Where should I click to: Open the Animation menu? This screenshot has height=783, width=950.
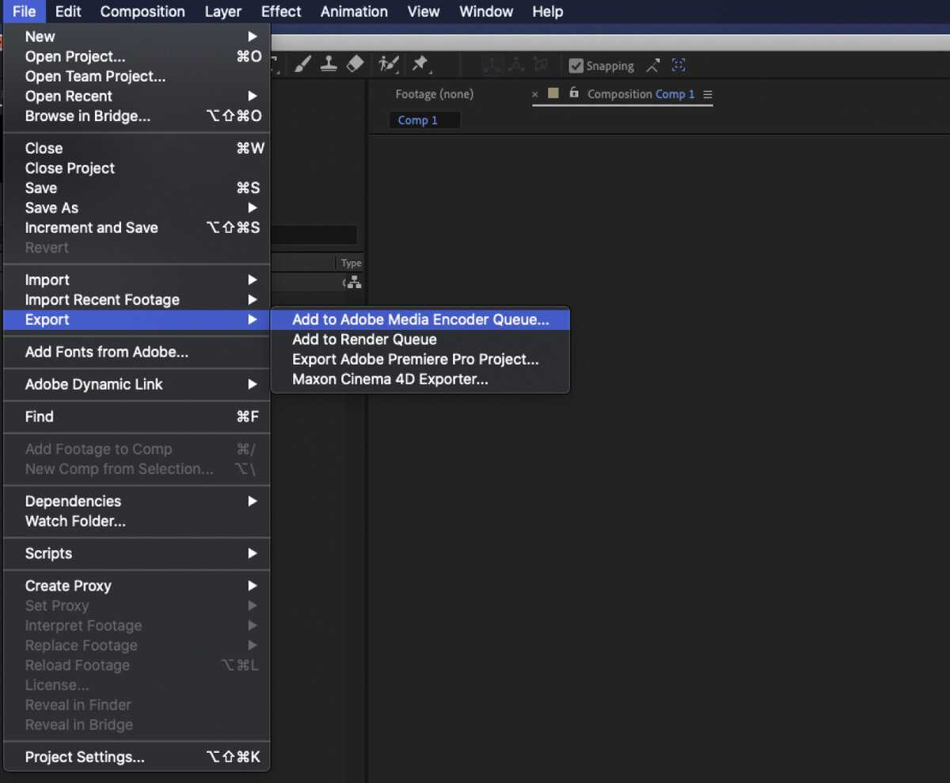click(354, 11)
